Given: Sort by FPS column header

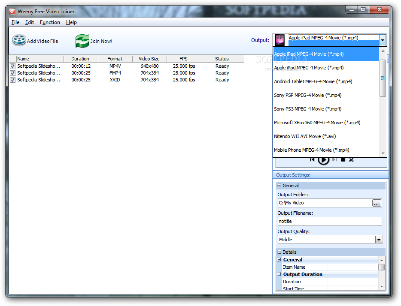Looking at the screenshot, I should pyautogui.click(x=184, y=59).
